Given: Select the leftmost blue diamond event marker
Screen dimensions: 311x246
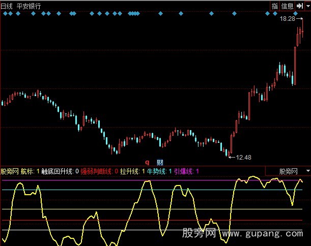Looking at the screenshot, I should [5, 14].
